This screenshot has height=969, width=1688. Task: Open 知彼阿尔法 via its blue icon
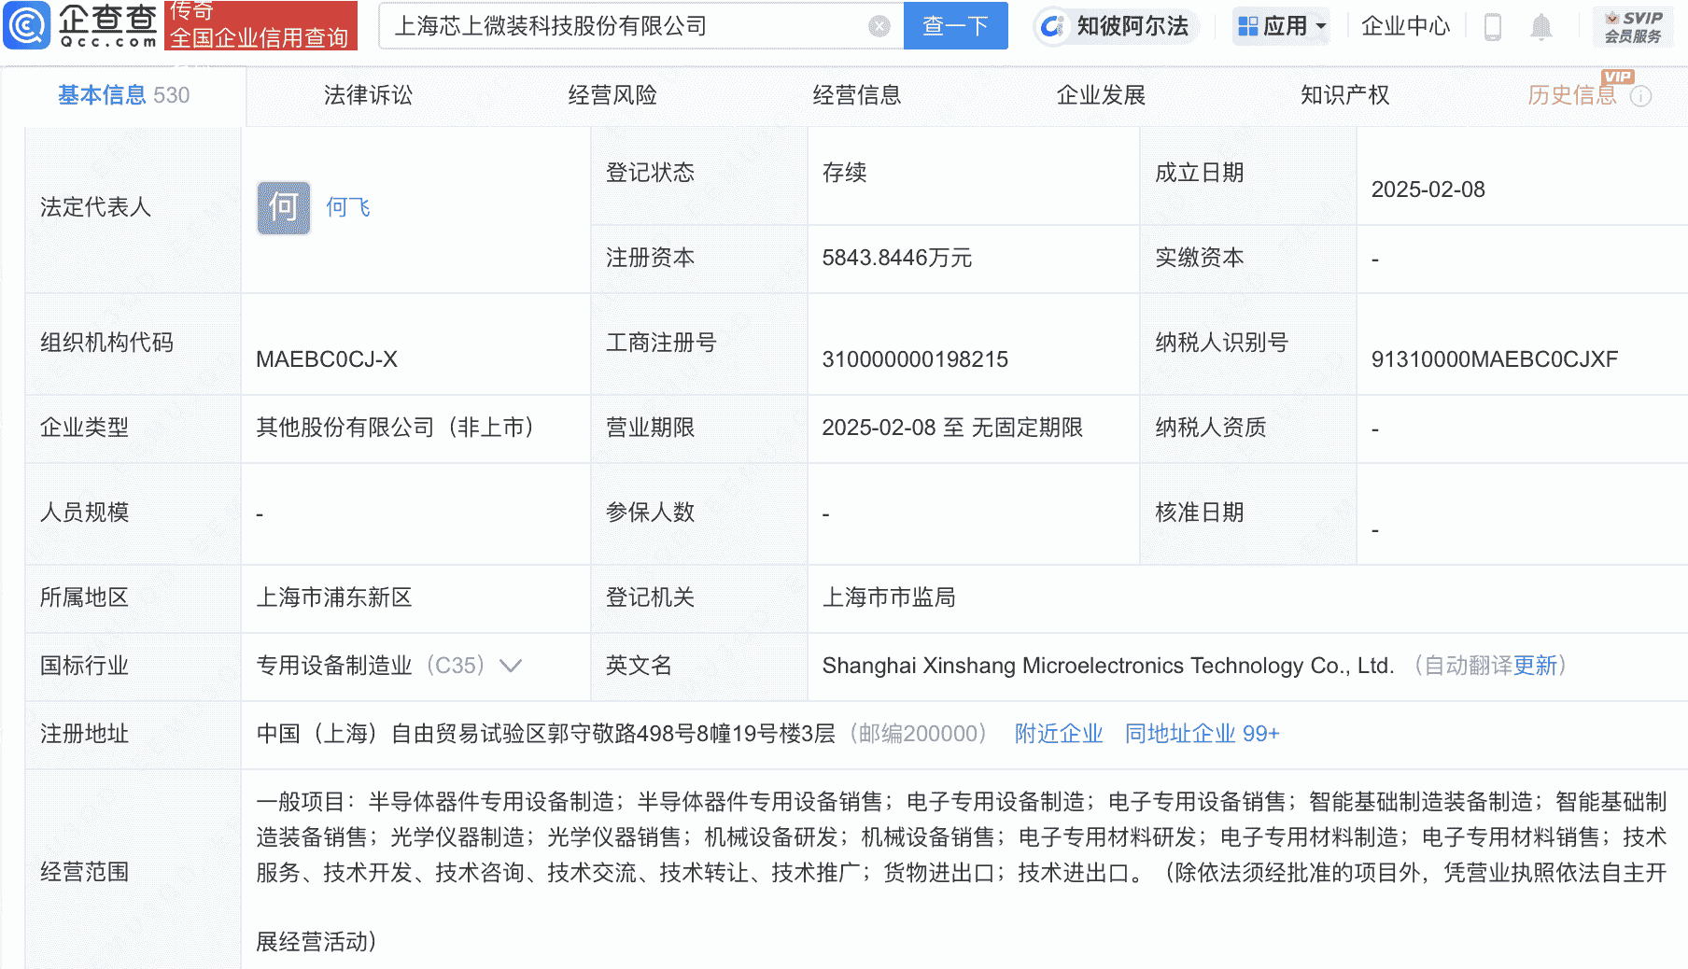[x=1053, y=26]
